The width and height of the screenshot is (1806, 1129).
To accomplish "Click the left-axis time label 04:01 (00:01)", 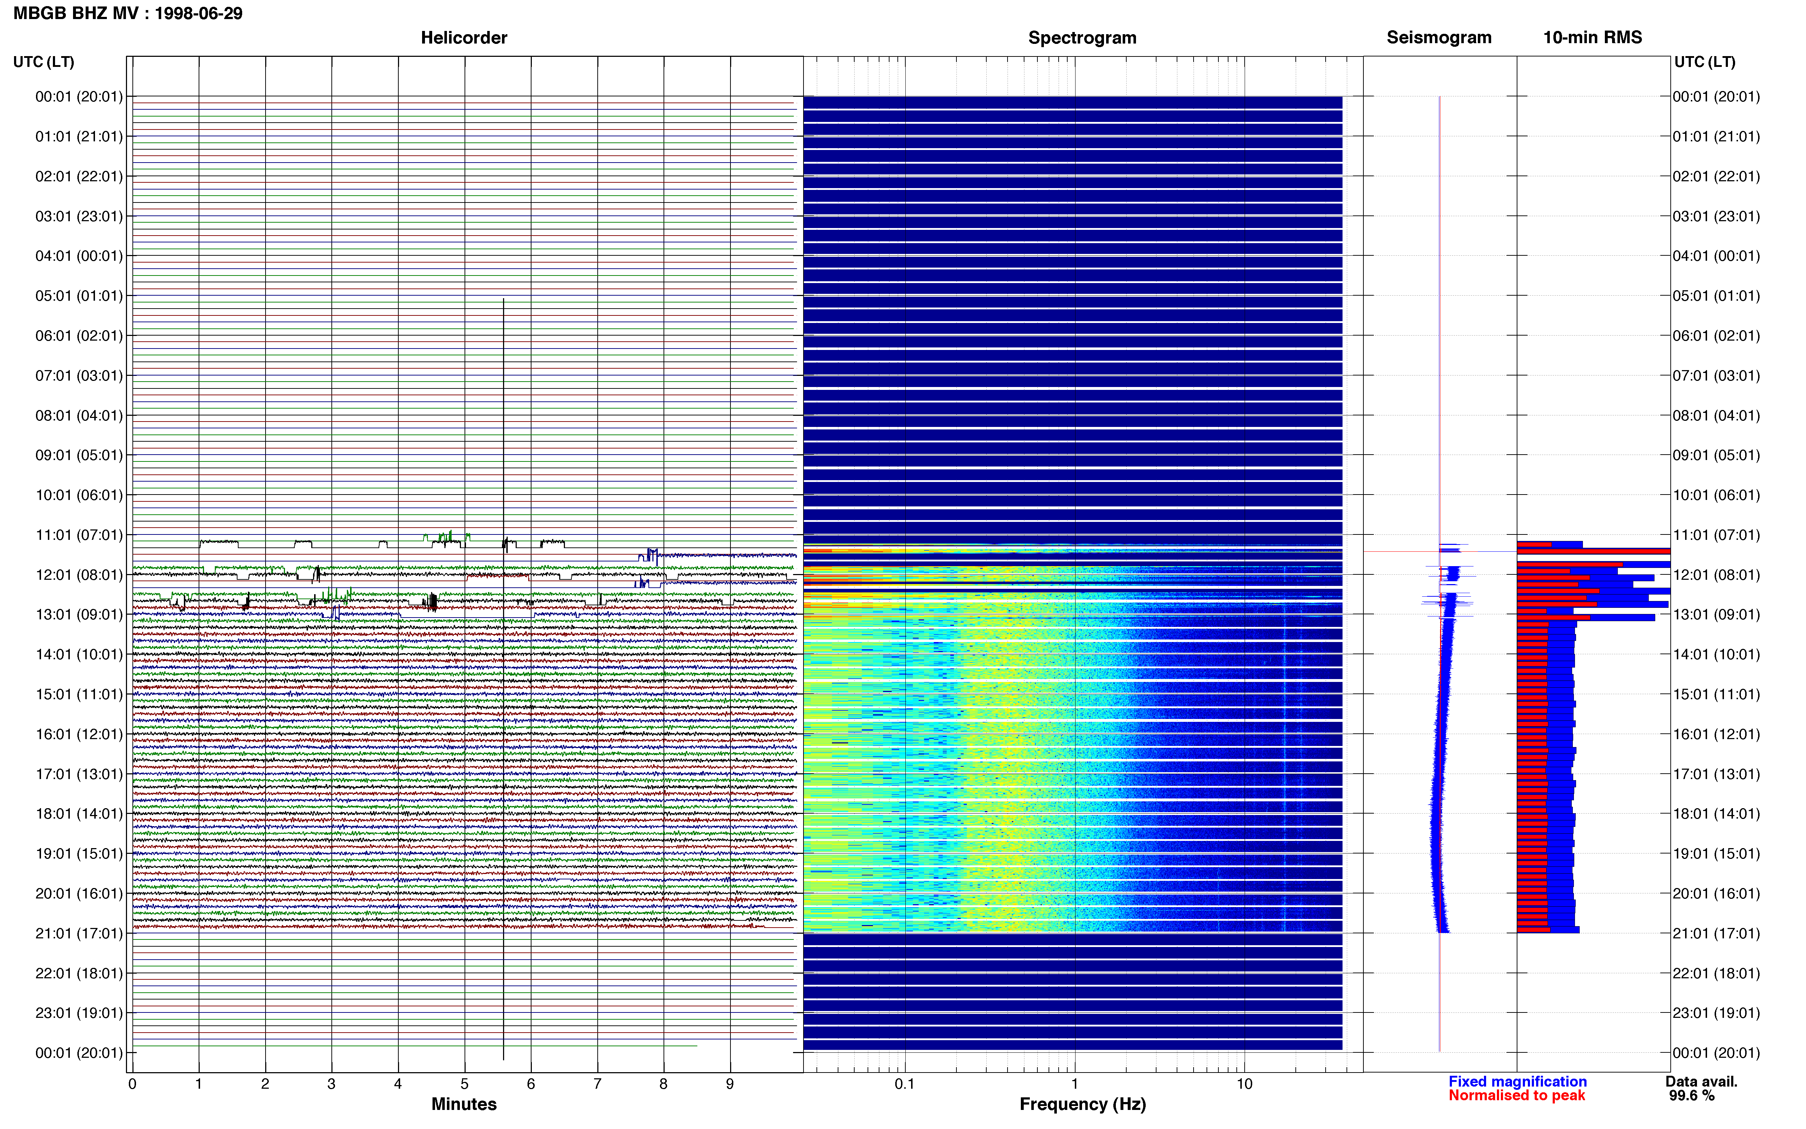I will pos(79,256).
